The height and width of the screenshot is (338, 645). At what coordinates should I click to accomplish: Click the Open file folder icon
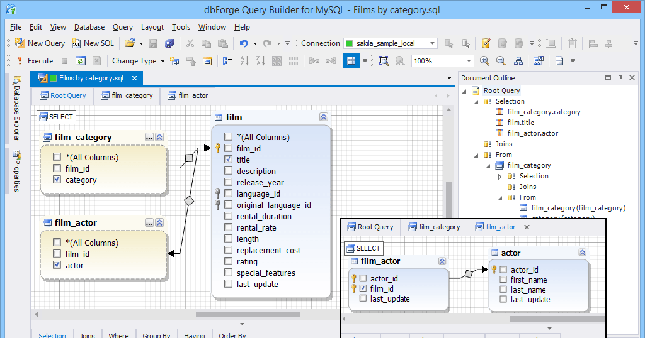[130, 43]
